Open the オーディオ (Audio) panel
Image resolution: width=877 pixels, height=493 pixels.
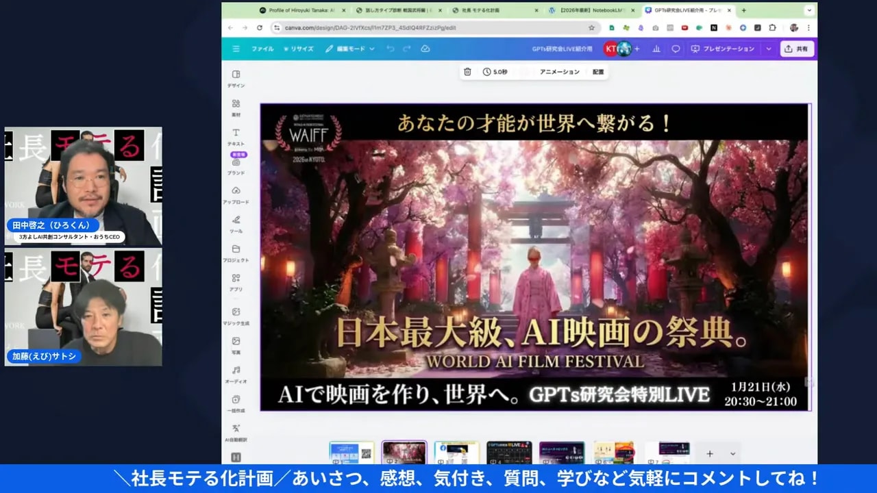point(236,373)
